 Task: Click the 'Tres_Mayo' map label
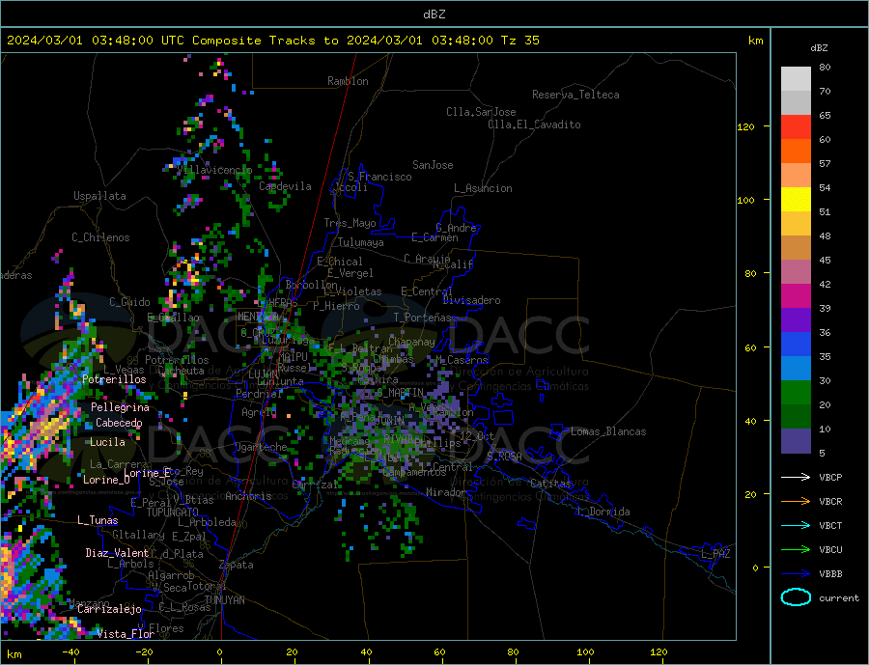[350, 223]
